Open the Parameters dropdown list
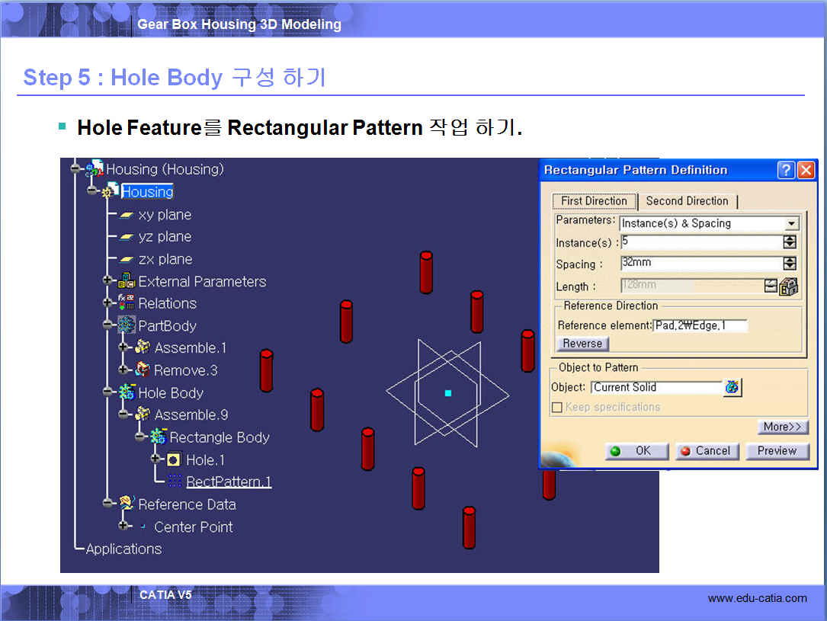 (792, 223)
